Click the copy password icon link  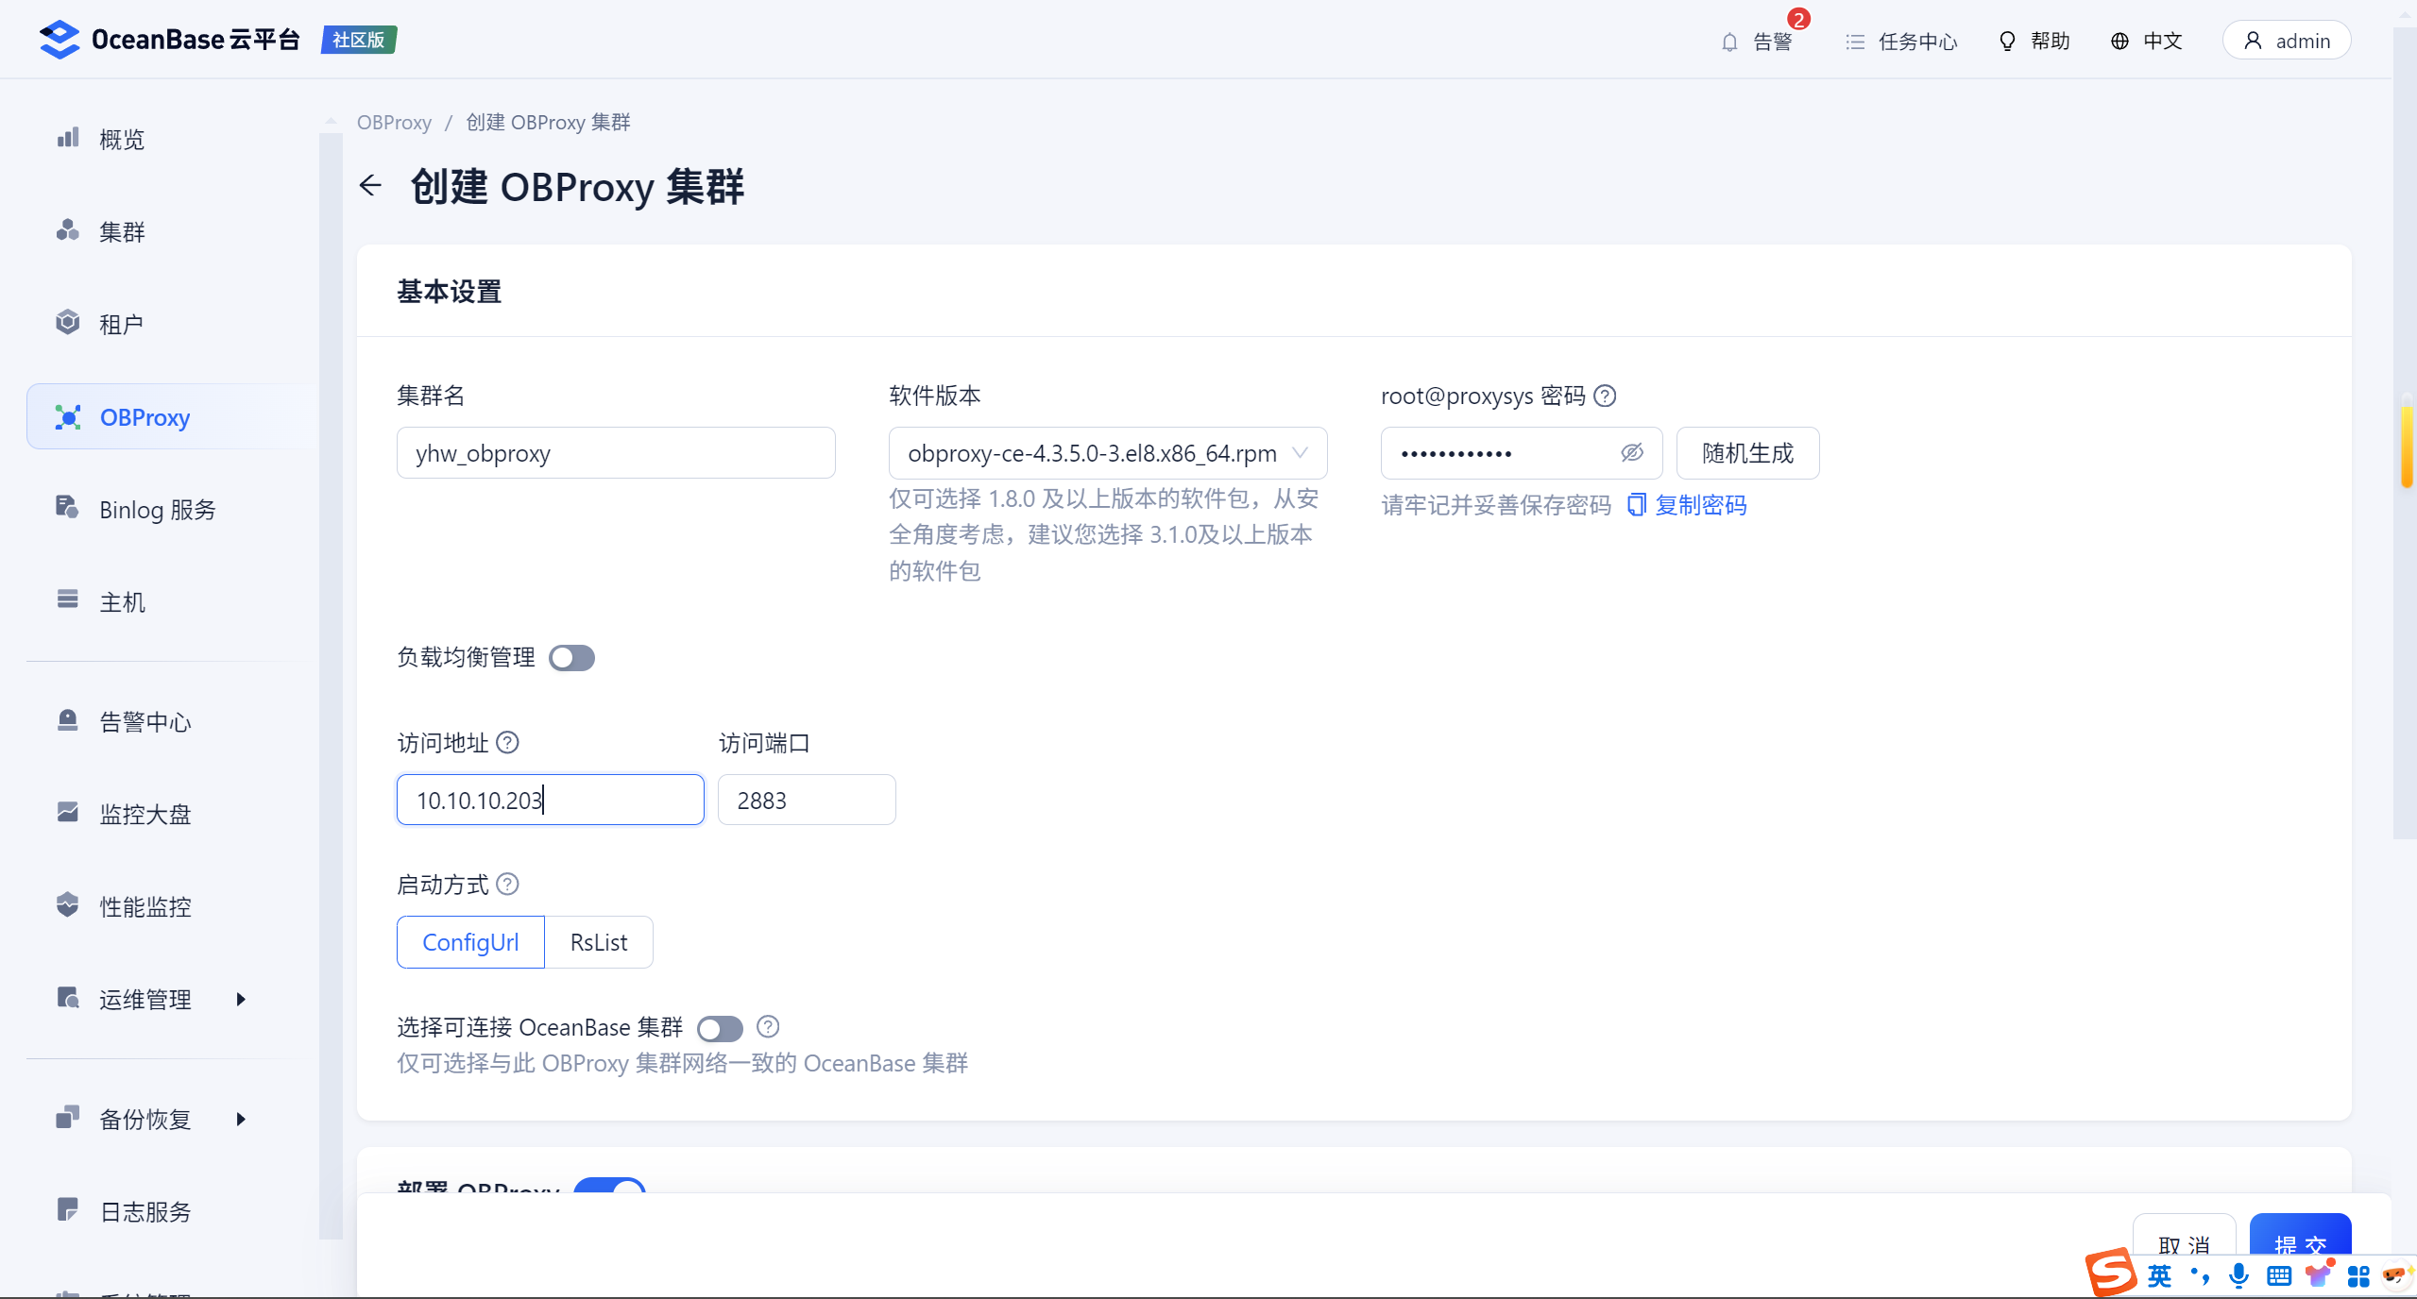click(x=1637, y=505)
